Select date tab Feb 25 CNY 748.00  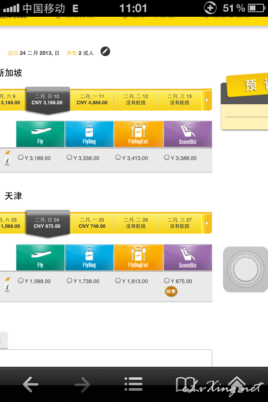point(92,223)
